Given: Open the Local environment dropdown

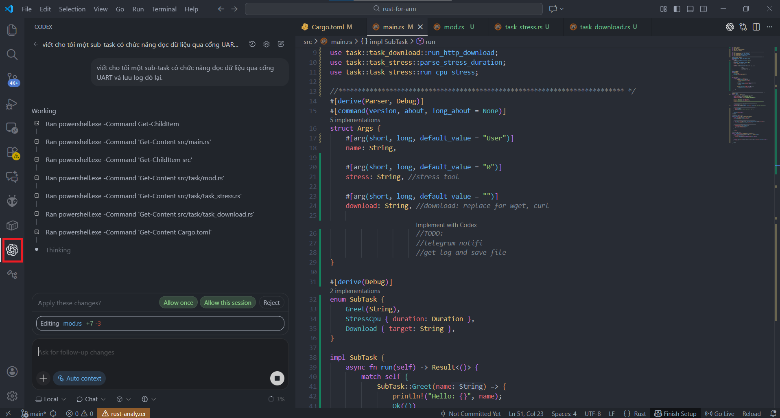Looking at the screenshot, I should click(x=51, y=399).
